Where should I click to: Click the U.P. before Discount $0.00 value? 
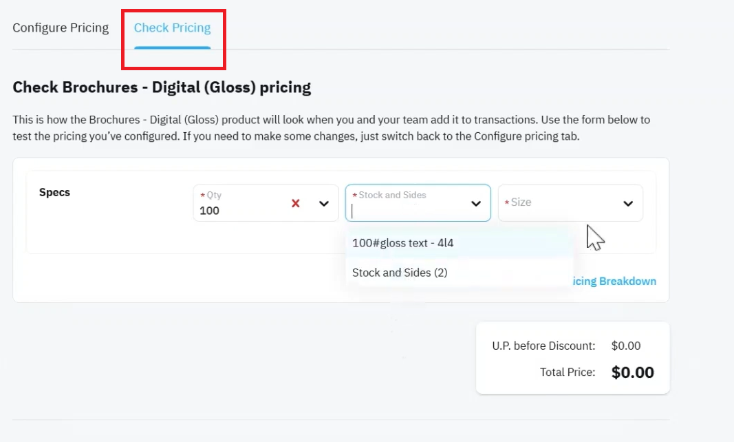pyautogui.click(x=626, y=346)
